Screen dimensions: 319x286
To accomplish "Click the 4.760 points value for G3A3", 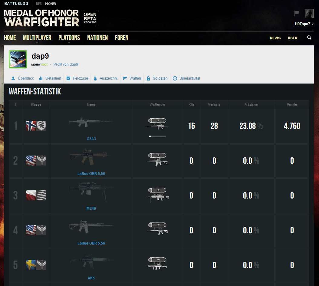I will (x=292, y=126).
